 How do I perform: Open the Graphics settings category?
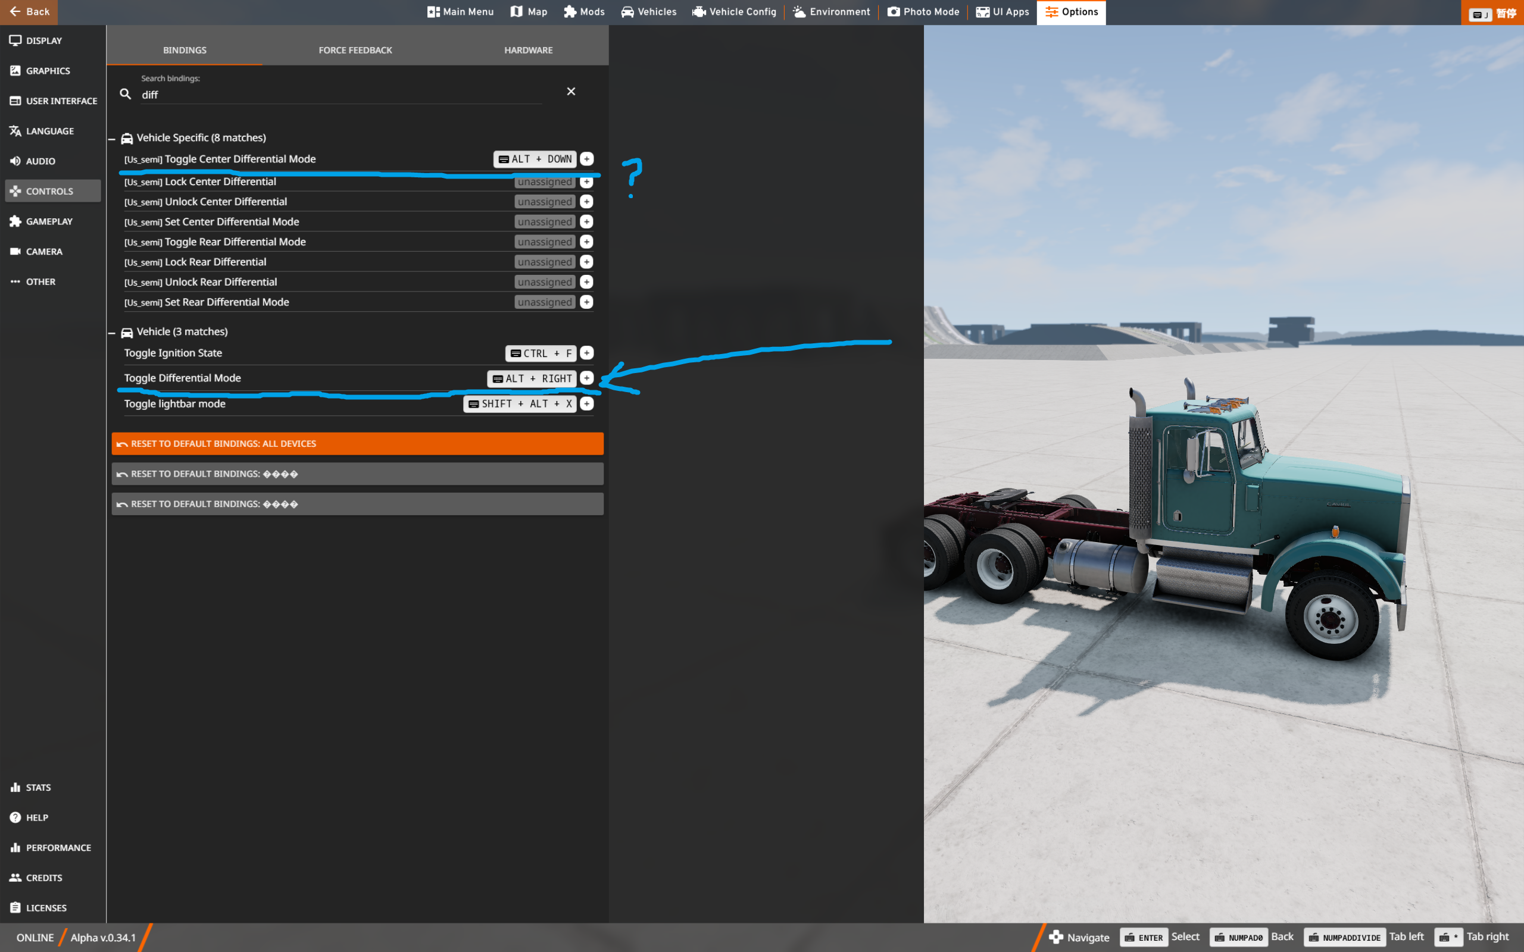coord(48,71)
